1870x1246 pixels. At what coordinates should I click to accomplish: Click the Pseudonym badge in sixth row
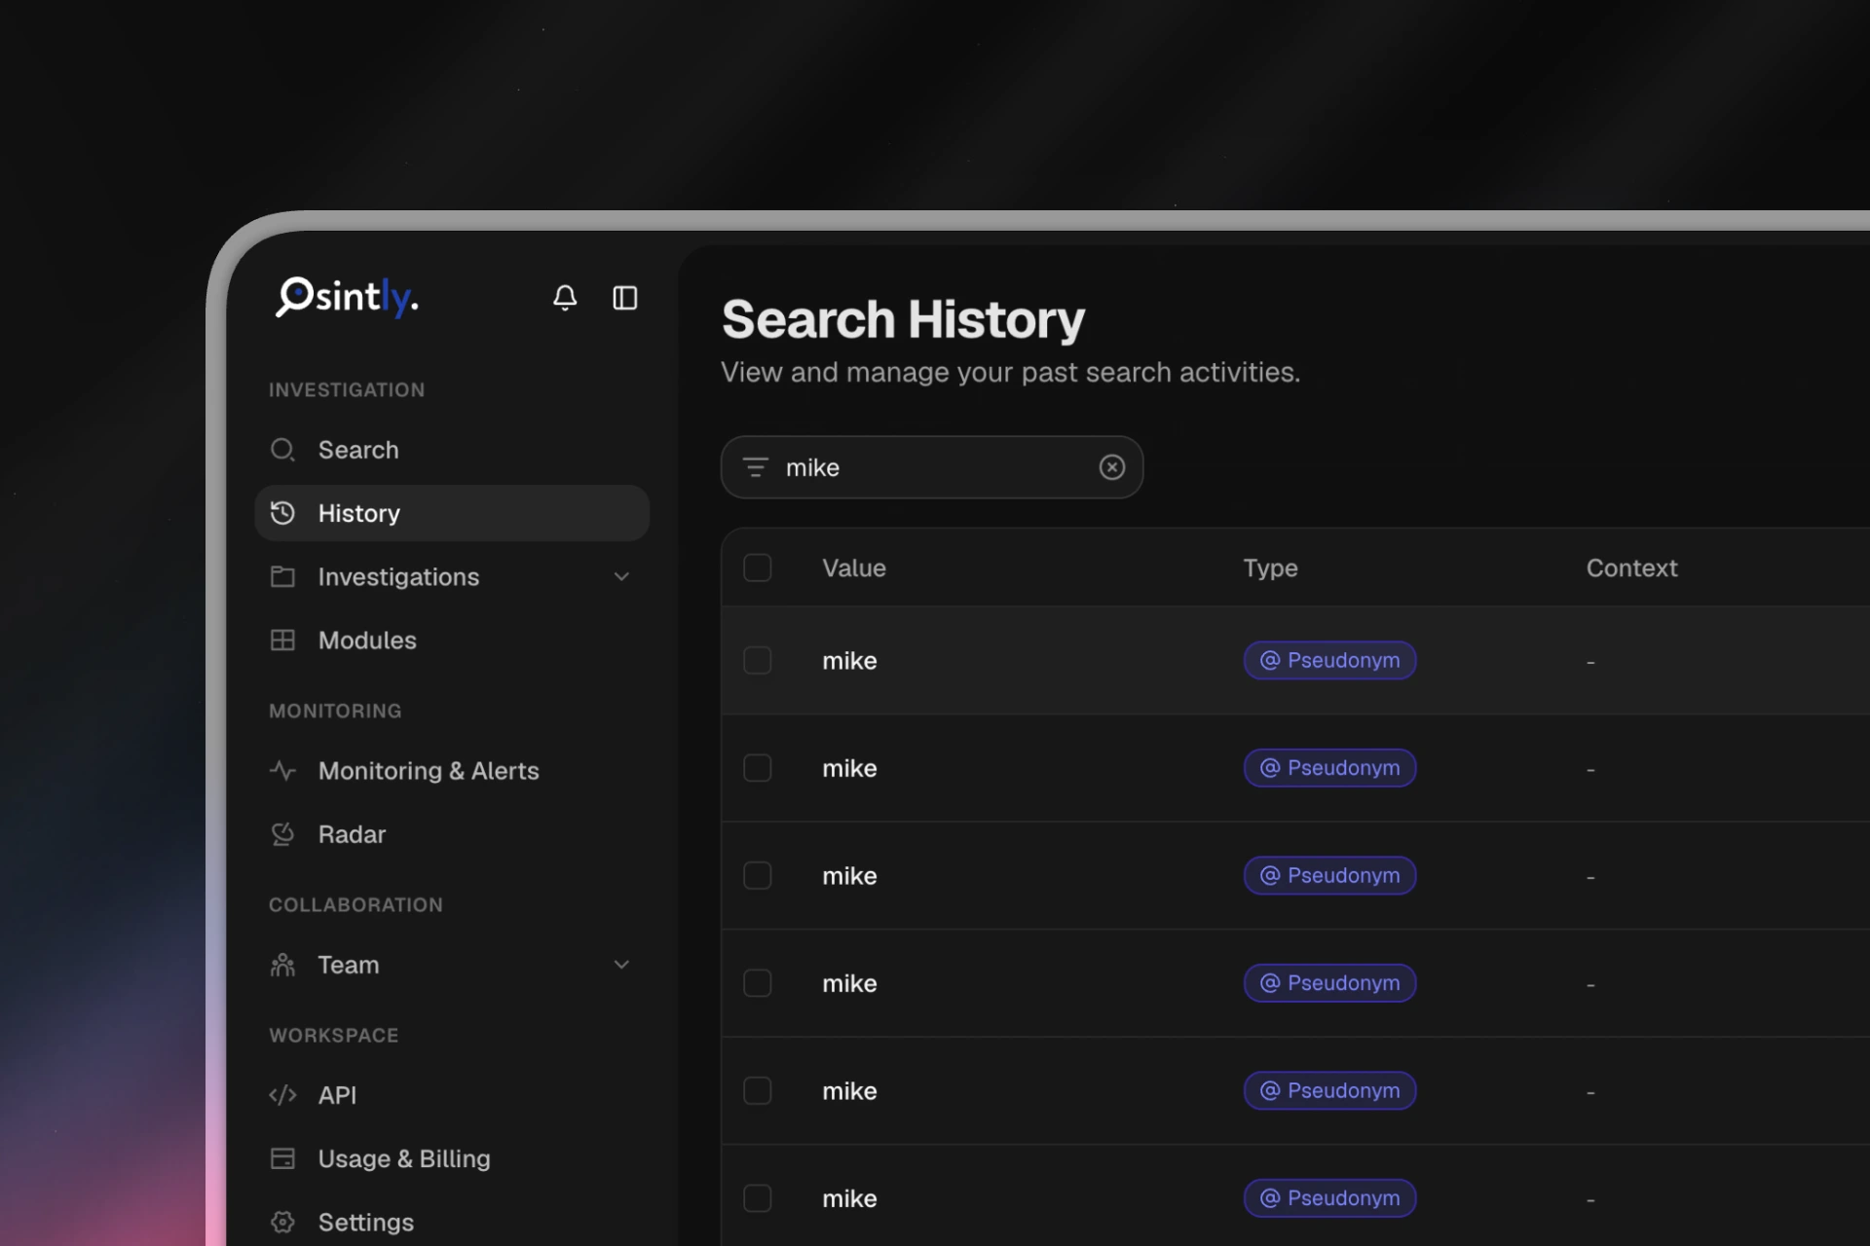1329,1198
